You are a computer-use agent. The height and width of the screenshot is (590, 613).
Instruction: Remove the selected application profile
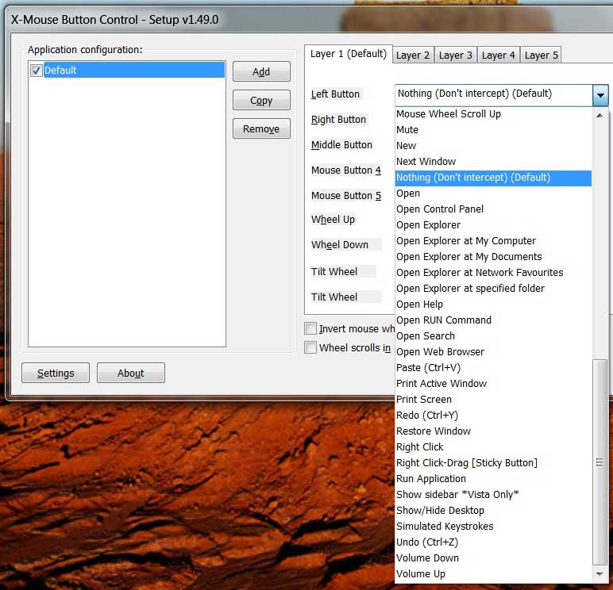[x=261, y=129]
